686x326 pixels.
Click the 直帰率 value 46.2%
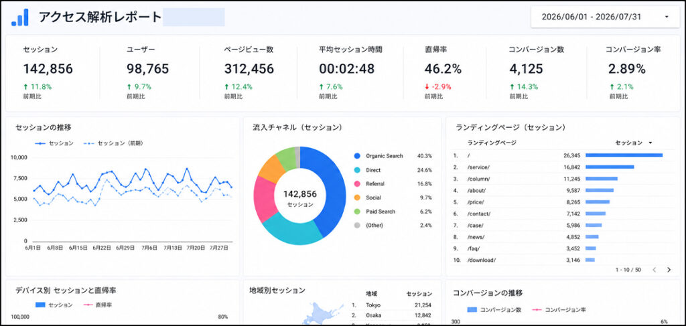(x=443, y=69)
